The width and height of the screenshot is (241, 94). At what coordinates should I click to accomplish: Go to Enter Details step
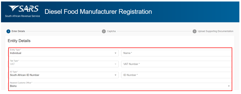click(x=18, y=31)
